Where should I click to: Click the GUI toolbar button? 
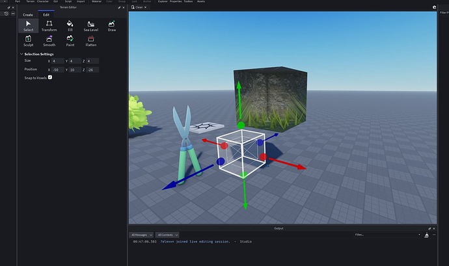click(x=55, y=1)
